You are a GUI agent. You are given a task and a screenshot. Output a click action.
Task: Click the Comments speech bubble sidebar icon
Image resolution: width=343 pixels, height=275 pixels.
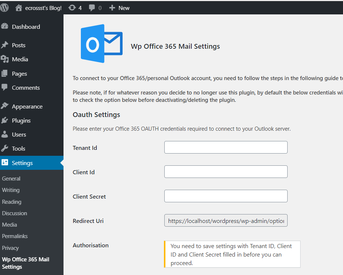click(4, 87)
